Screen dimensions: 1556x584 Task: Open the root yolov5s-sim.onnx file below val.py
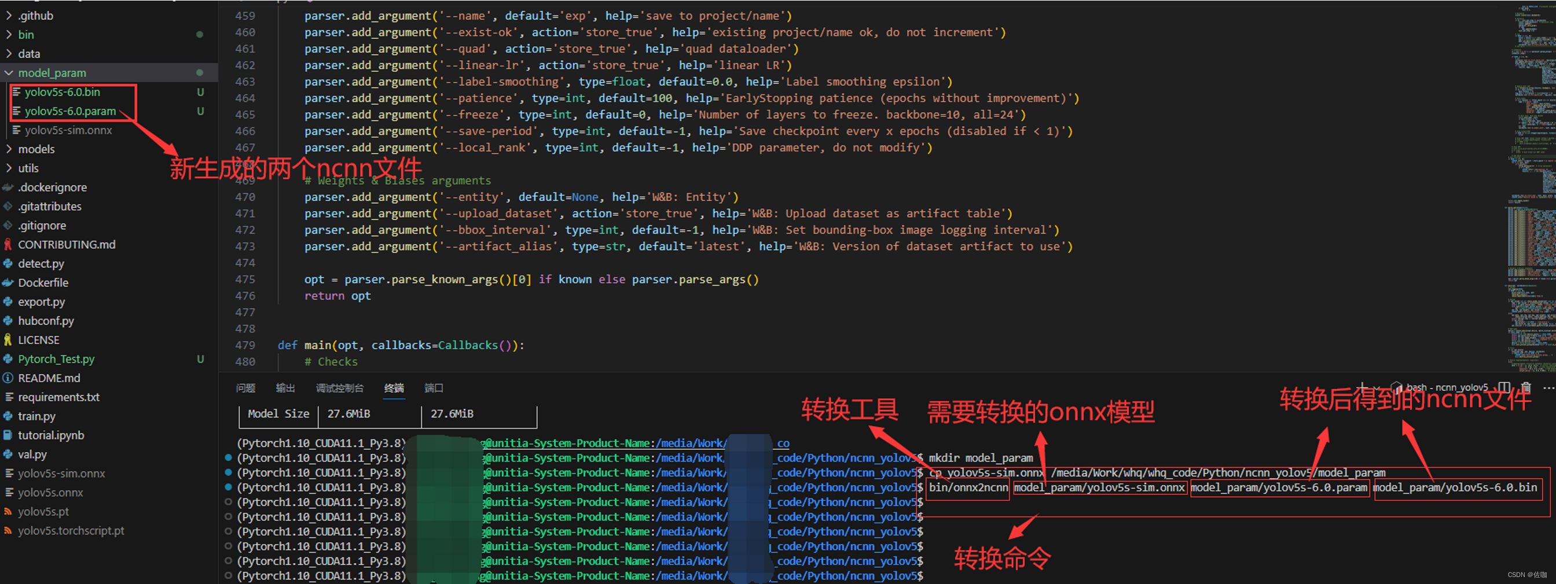click(x=61, y=474)
